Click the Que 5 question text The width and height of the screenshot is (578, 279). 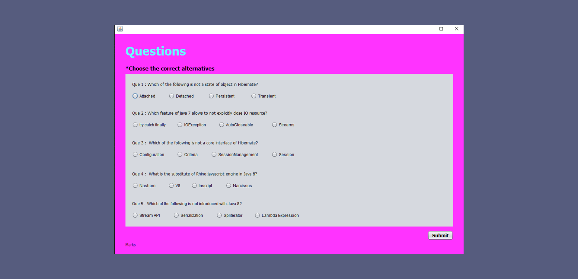click(187, 204)
